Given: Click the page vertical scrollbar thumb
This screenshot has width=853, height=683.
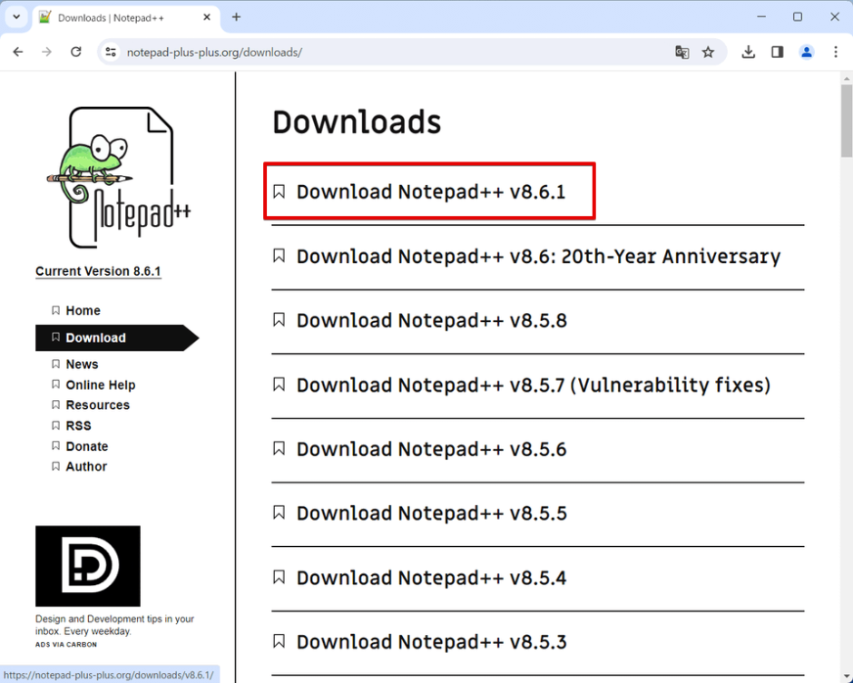Looking at the screenshot, I should [847, 120].
